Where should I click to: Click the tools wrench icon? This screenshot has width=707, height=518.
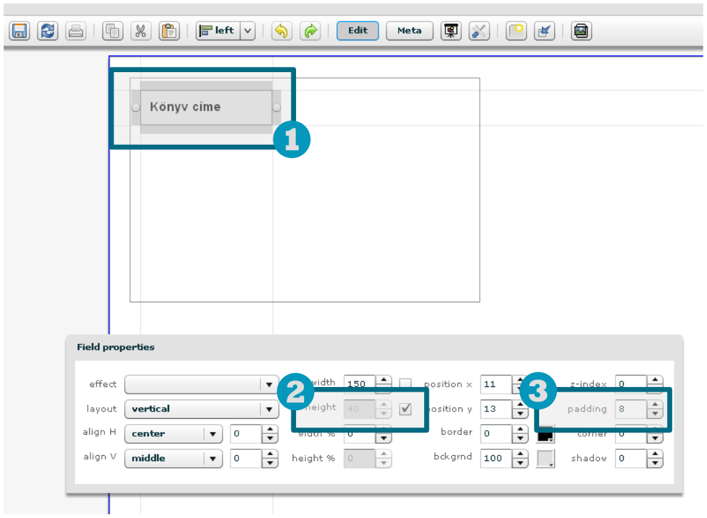[x=479, y=31]
